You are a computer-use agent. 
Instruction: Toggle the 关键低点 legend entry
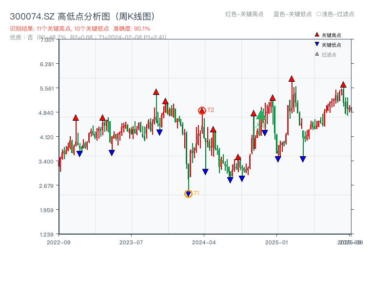(x=328, y=45)
